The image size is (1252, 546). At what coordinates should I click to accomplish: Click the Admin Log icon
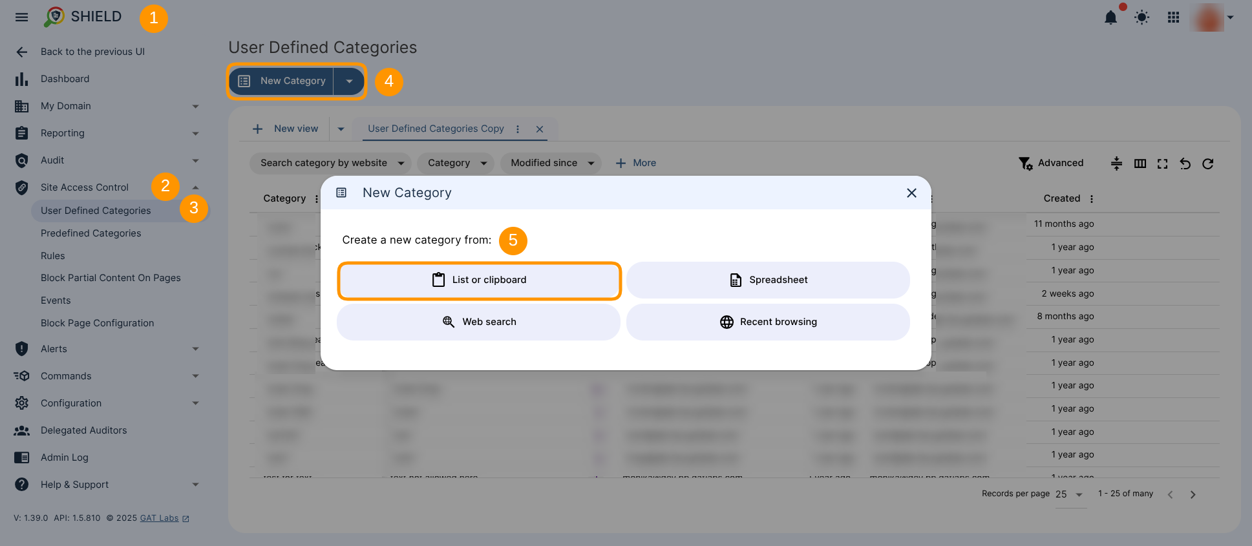click(22, 457)
